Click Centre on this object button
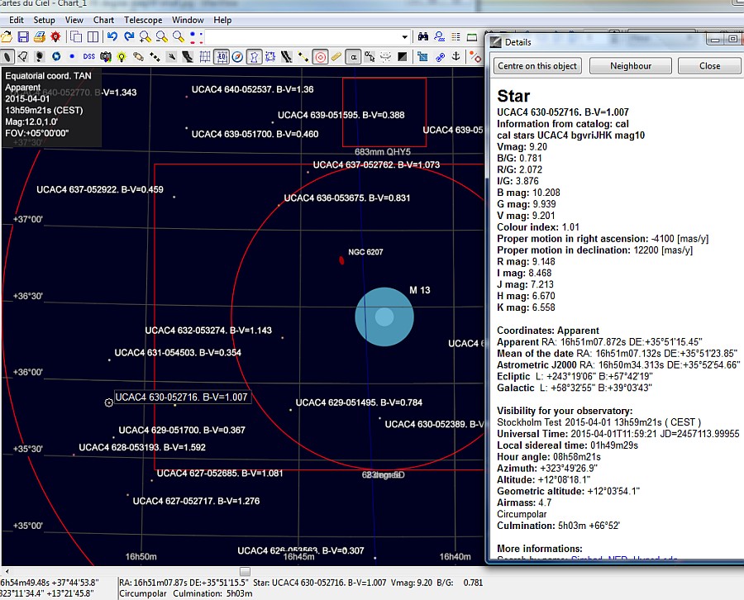Screen dimensions: 744x600 (537, 66)
